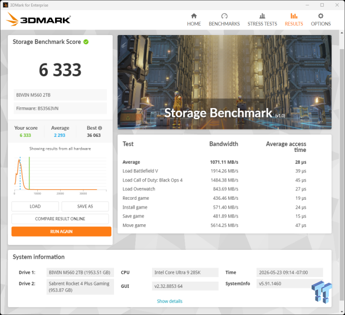Select the BIWIN M560 2TB drive field

click(60, 95)
